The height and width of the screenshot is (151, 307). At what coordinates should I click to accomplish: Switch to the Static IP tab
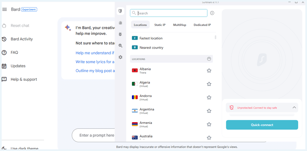coord(160,25)
